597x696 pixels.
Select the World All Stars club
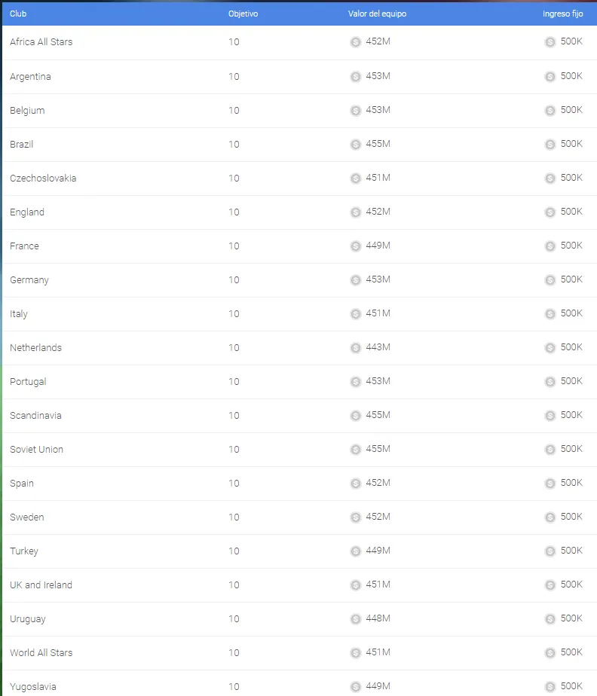(41, 652)
